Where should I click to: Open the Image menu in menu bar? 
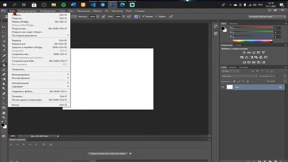tap(48, 11)
